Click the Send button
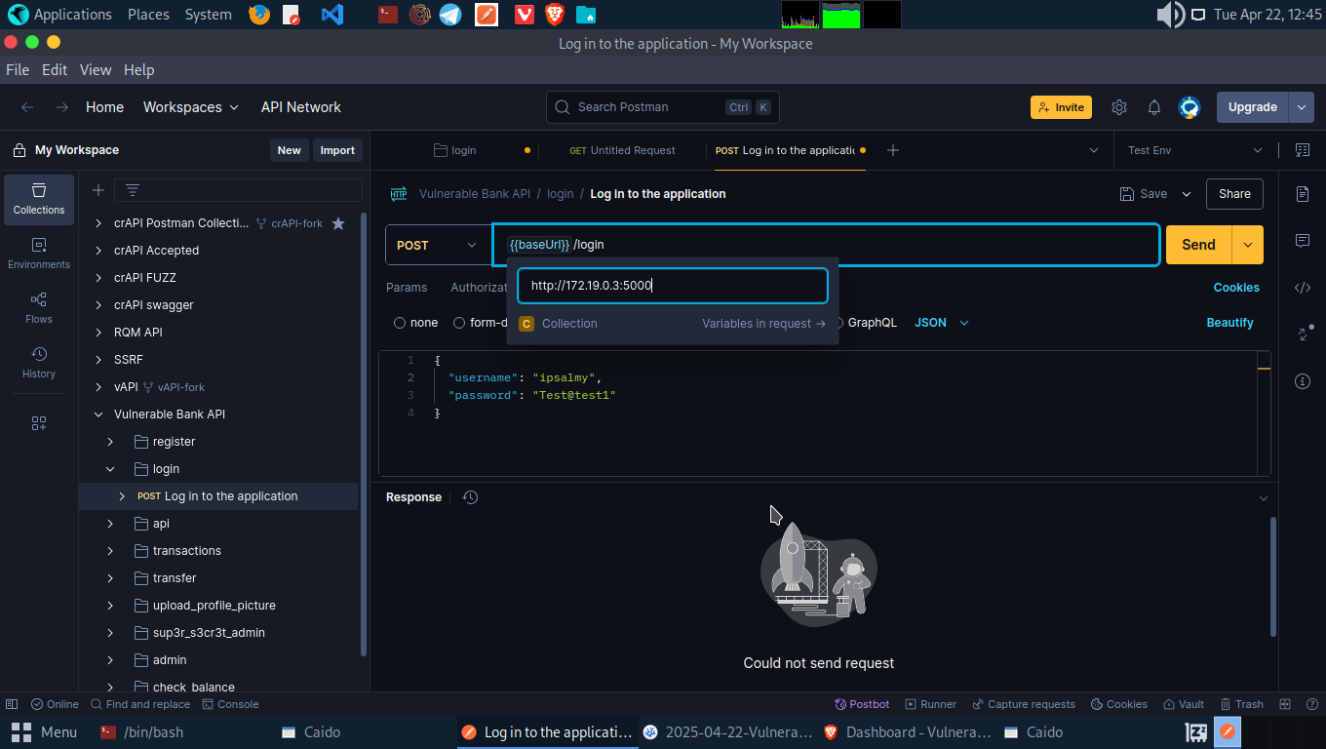 [x=1198, y=245]
